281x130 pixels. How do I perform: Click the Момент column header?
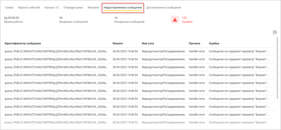118,44
